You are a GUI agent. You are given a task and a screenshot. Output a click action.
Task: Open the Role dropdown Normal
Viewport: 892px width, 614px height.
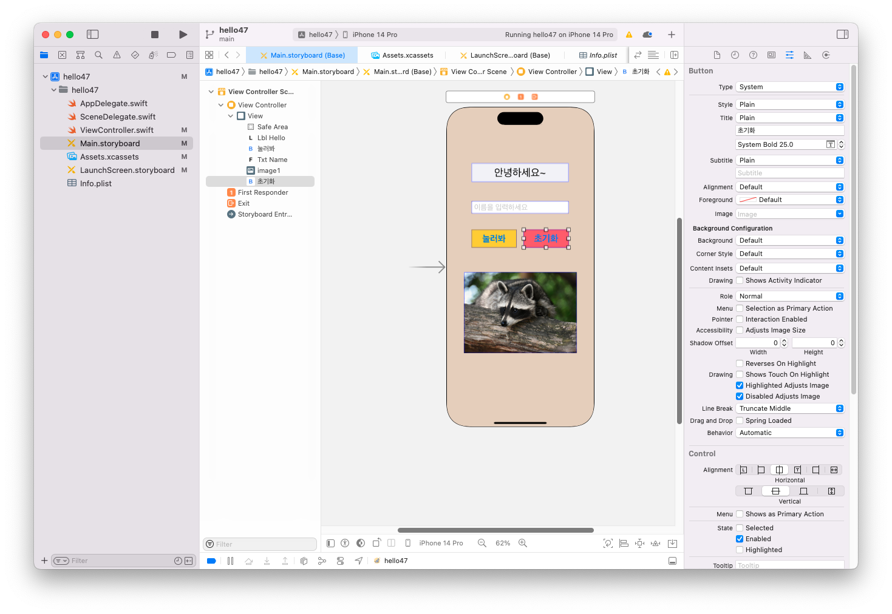[790, 296]
